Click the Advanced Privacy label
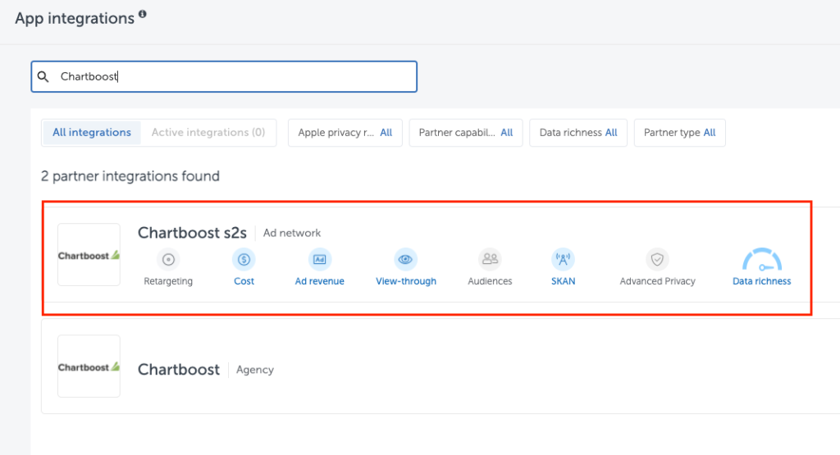 657,281
